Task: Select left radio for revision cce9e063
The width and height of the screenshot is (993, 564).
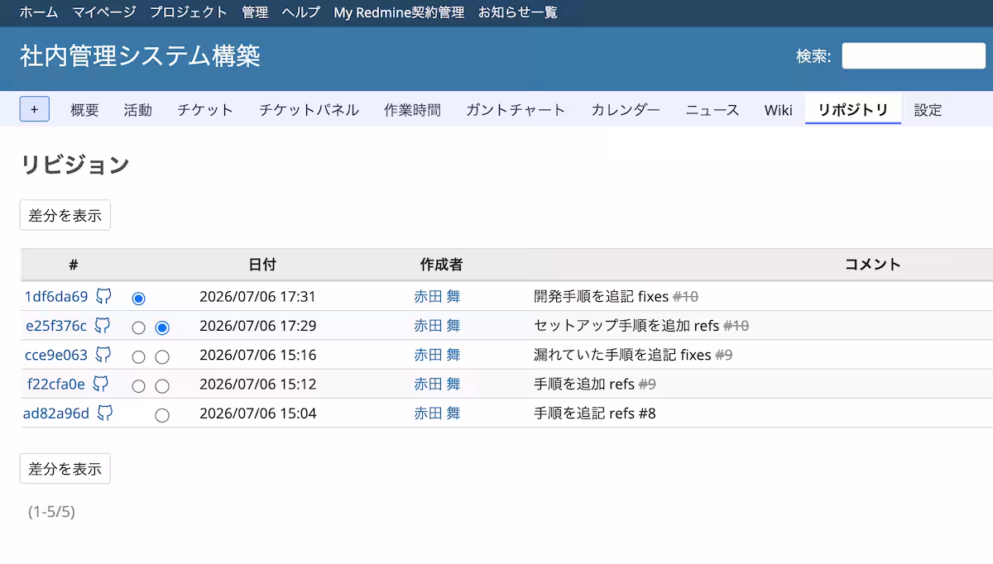Action: pyautogui.click(x=138, y=356)
